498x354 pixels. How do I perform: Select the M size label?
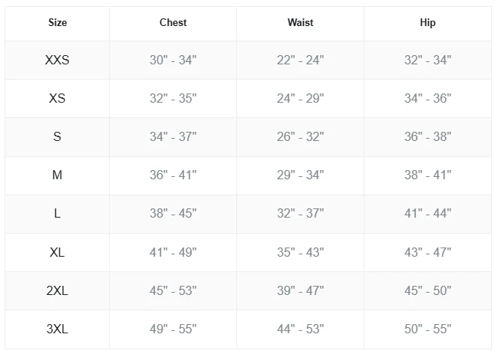pos(58,175)
